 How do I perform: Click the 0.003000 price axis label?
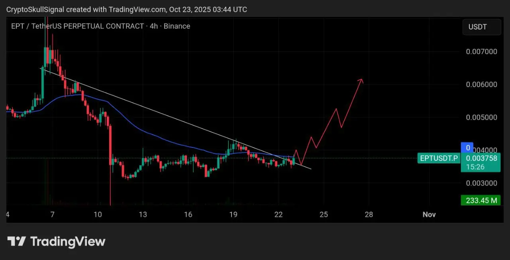[481, 183]
